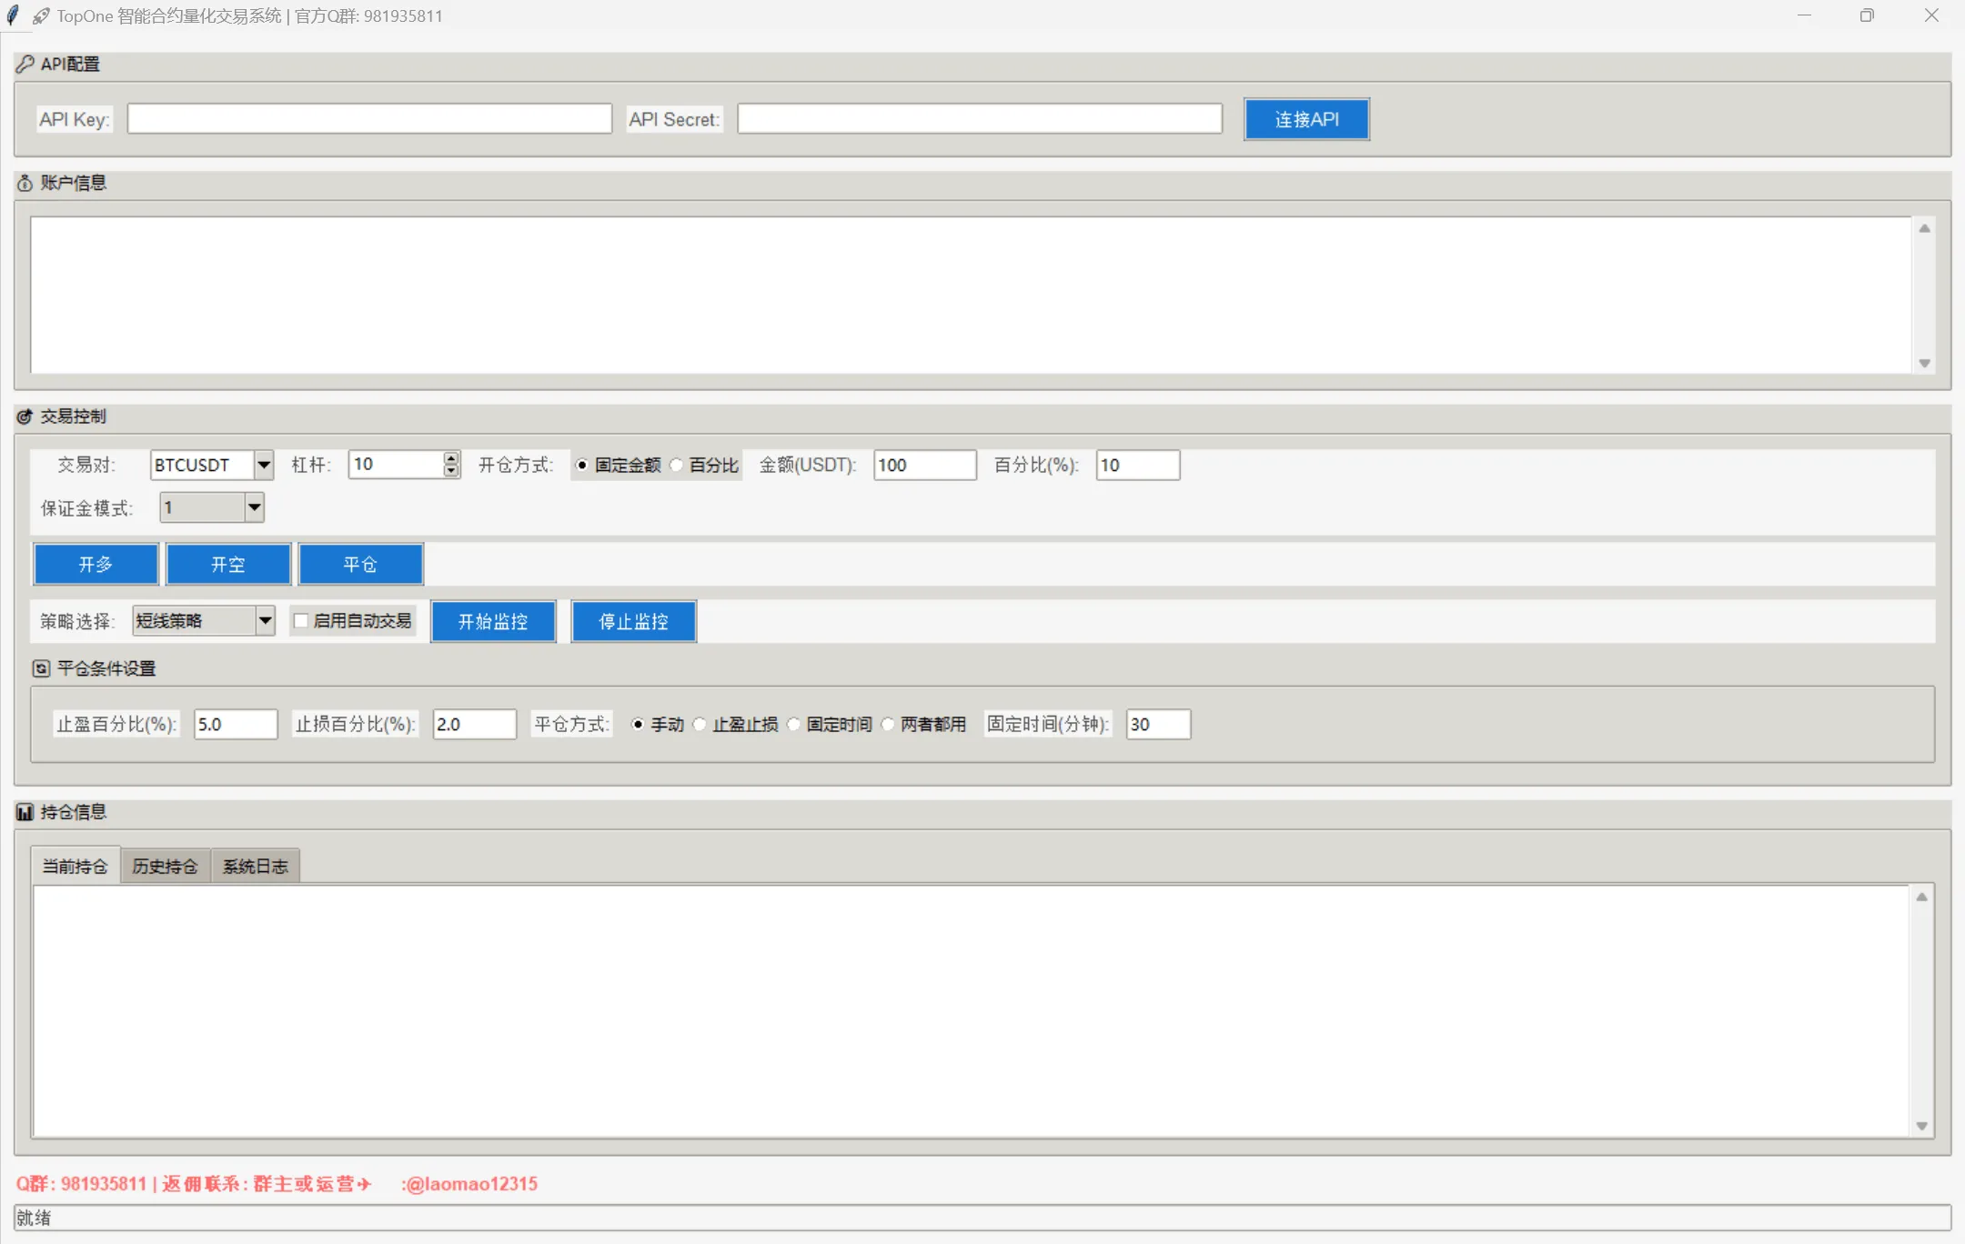Viewport: 1965px width, 1244px height.
Task: Switch to the 历史持仓 tab
Action: click(165, 866)
